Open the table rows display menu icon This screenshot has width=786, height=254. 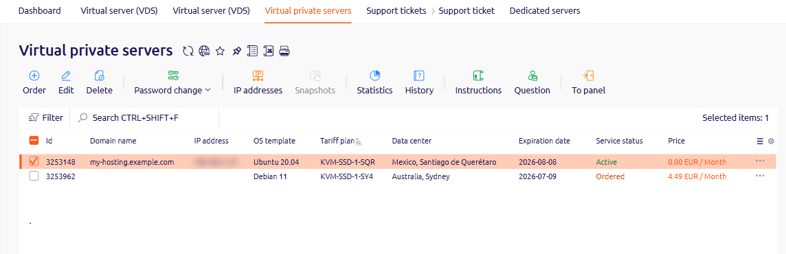tap(760, 141)
